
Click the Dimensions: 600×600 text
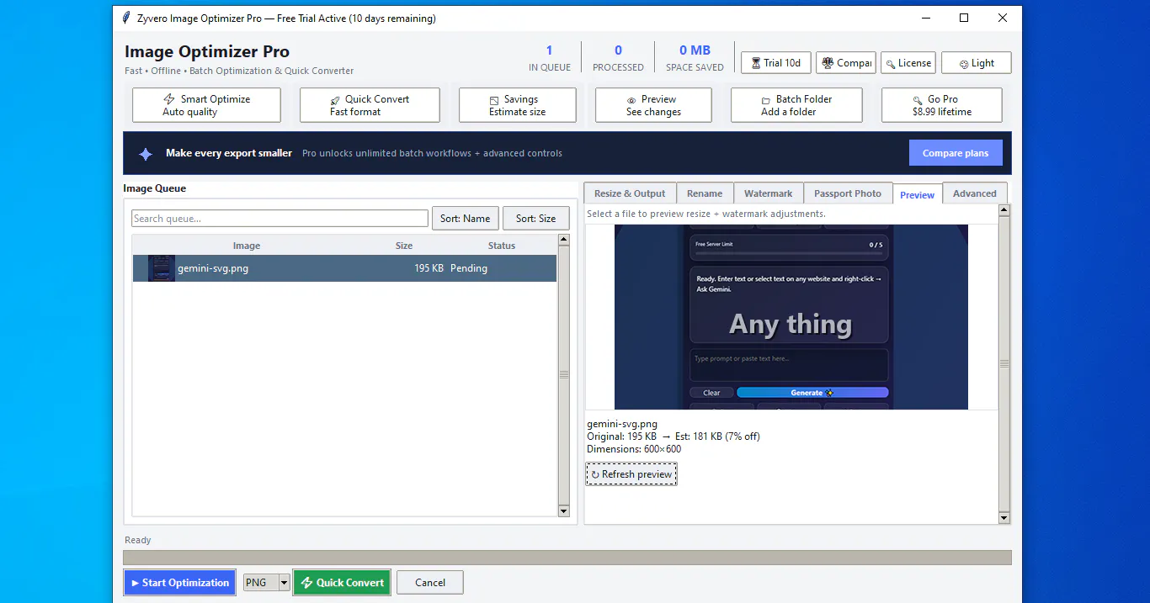point(634,449)
